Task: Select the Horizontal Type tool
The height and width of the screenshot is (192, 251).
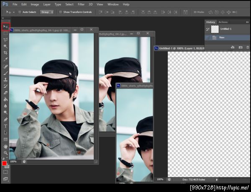Action: point(5,126)
